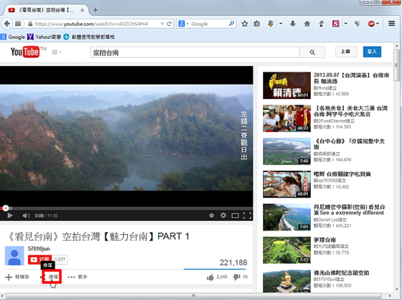The height and width of the screenshot is (300, 402).
Task: Expand the red ABP icon dropdown arrow
Action: coord(378,24)
